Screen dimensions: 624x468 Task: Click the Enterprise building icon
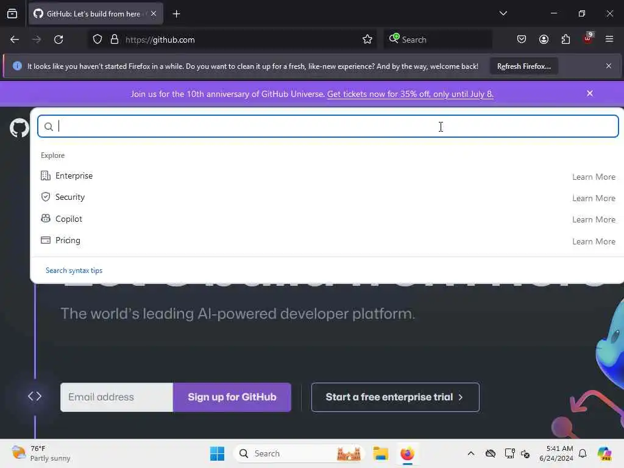click(45, 175)
